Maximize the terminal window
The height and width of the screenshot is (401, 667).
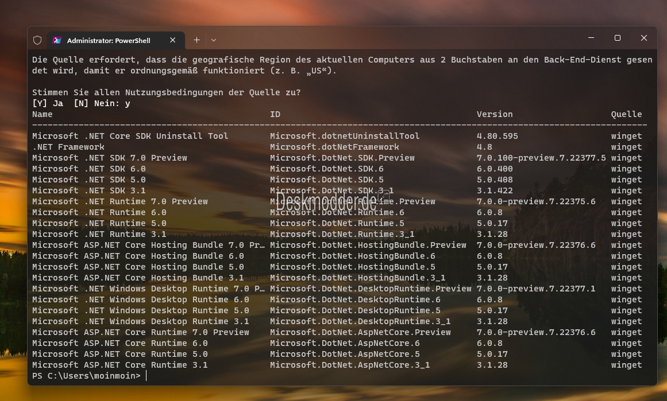(618, 38)
